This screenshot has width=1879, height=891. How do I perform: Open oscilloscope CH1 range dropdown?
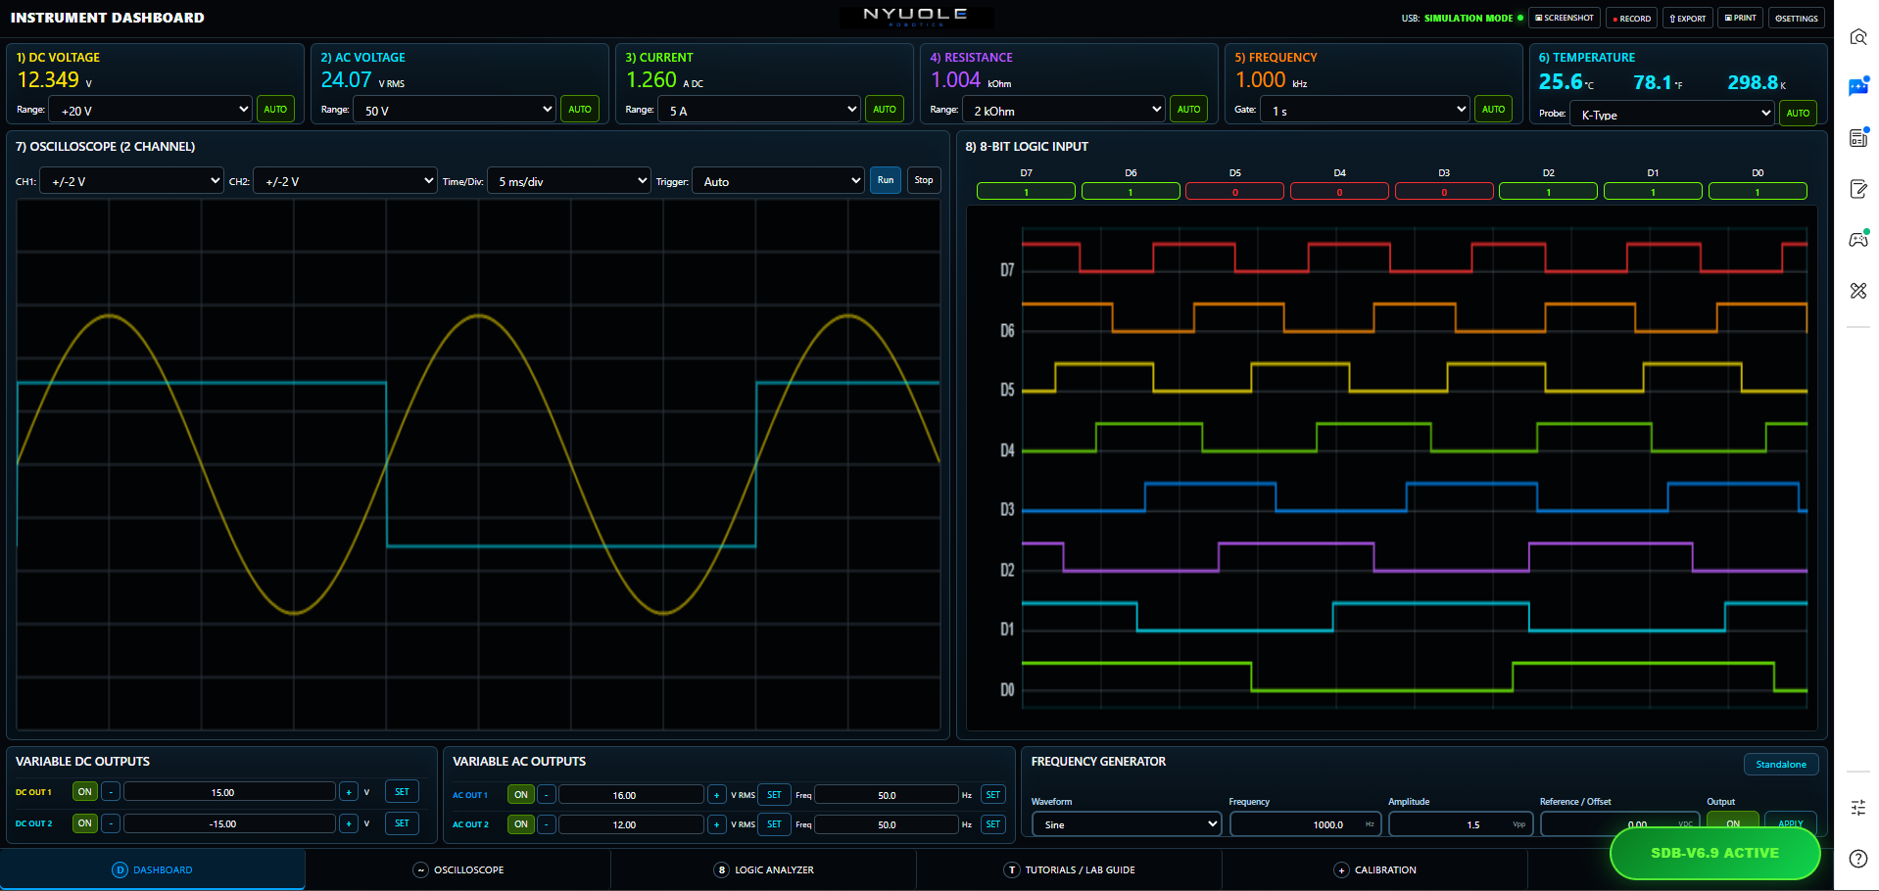pyautogui.click(x=131, y=181)
